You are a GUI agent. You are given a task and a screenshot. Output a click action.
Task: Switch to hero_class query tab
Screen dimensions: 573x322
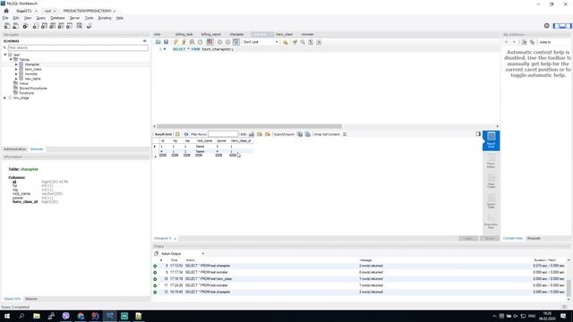pyautogui.click(x=284, y=34)
